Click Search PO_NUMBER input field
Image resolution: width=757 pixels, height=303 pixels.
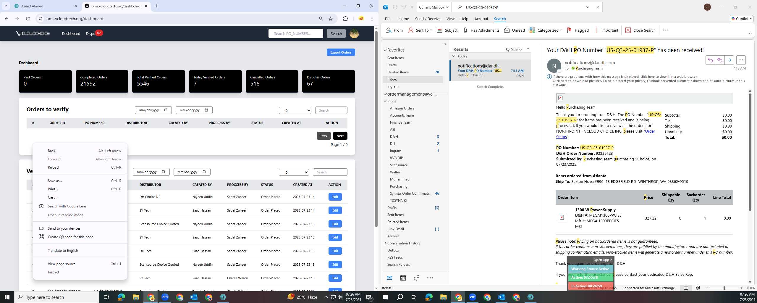click(x=296, y=33)
